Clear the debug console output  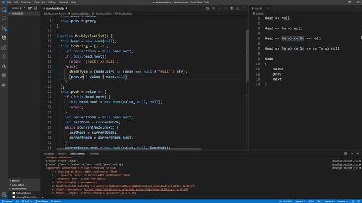click(x=346, y=153)
